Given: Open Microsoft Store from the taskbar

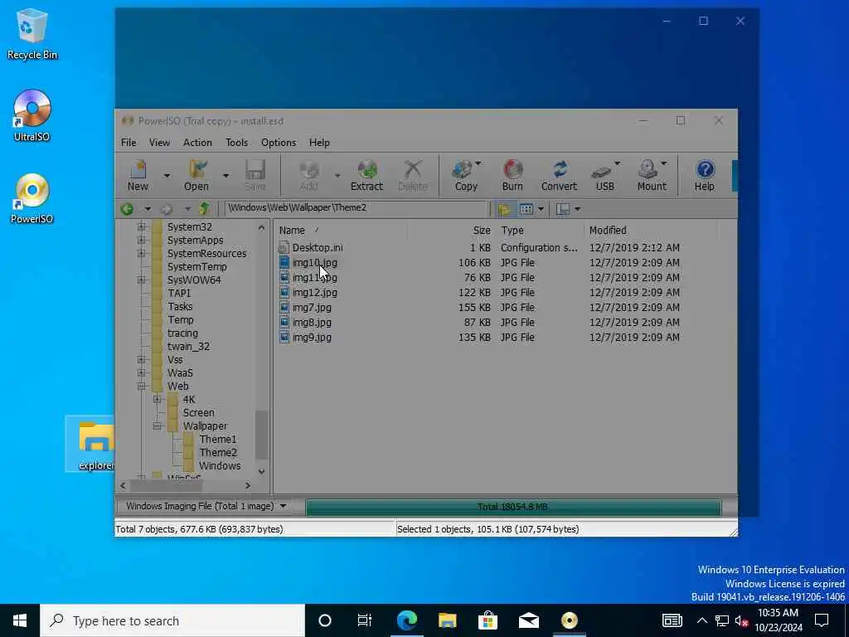Looking at the screenshot, I should [488, 620].
